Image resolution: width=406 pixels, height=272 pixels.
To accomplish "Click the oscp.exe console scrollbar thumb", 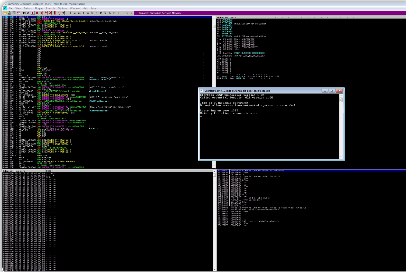I will pos(341,100).
